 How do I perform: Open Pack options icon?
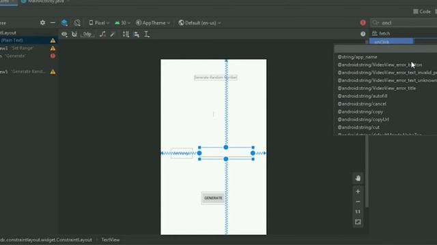(126, 34)
